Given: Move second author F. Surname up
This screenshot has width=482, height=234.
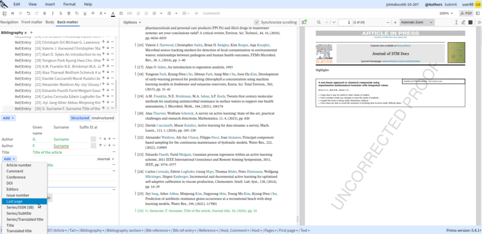Looking at the screenshot, I should tap(100, 146).
